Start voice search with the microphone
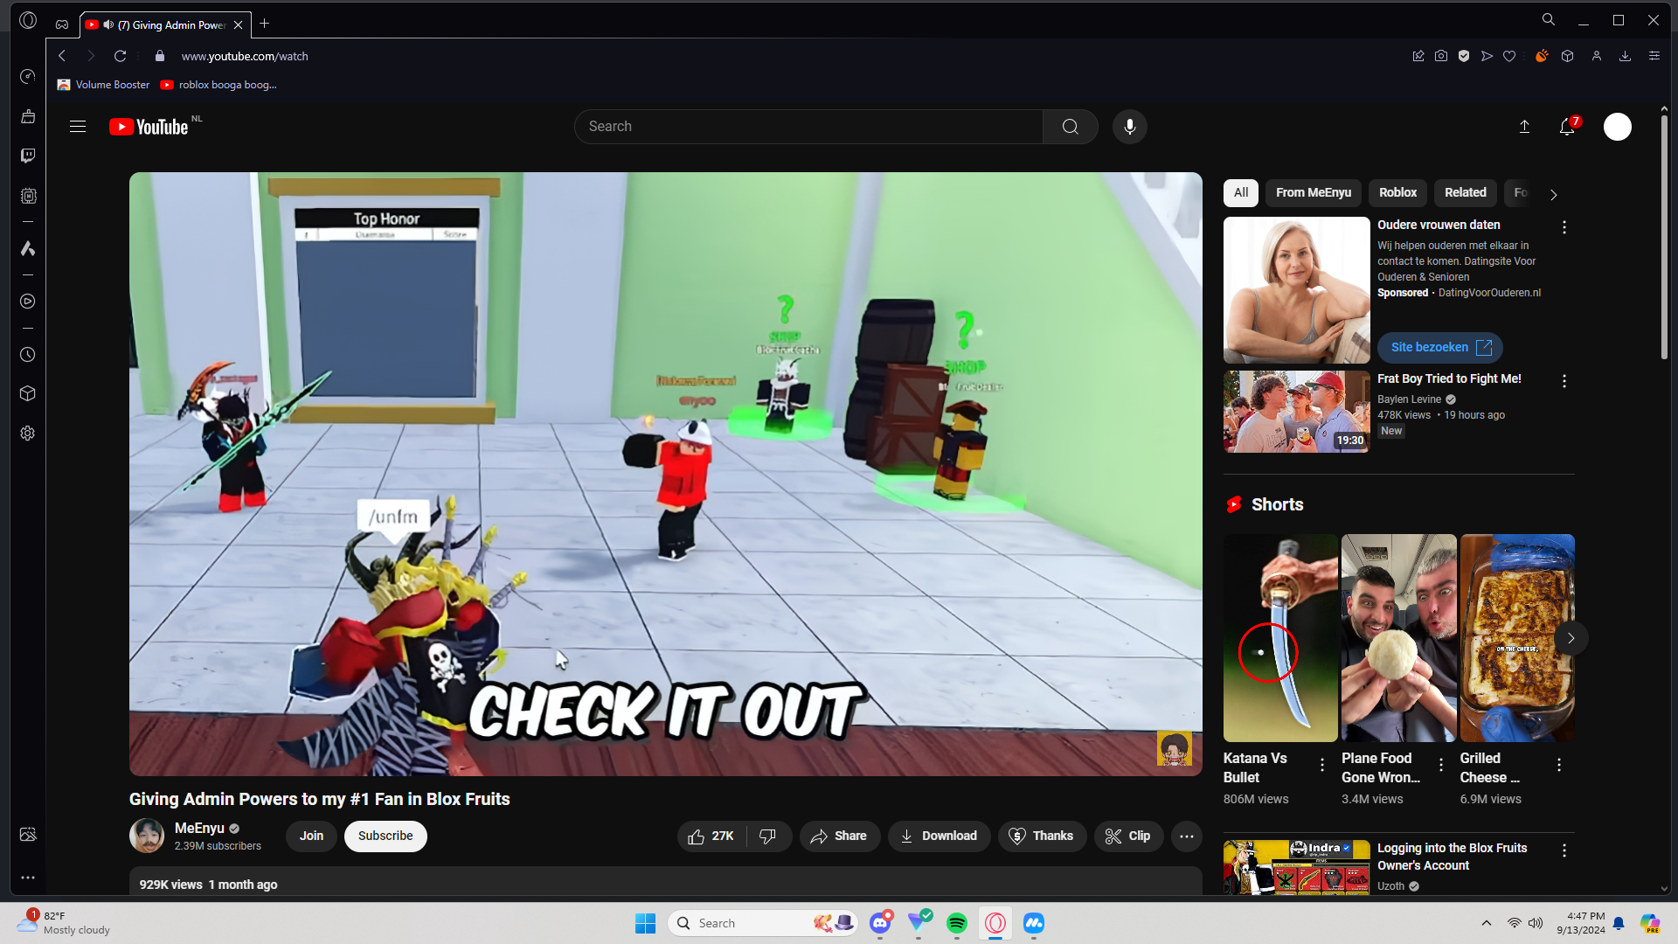 point(1129,127)
